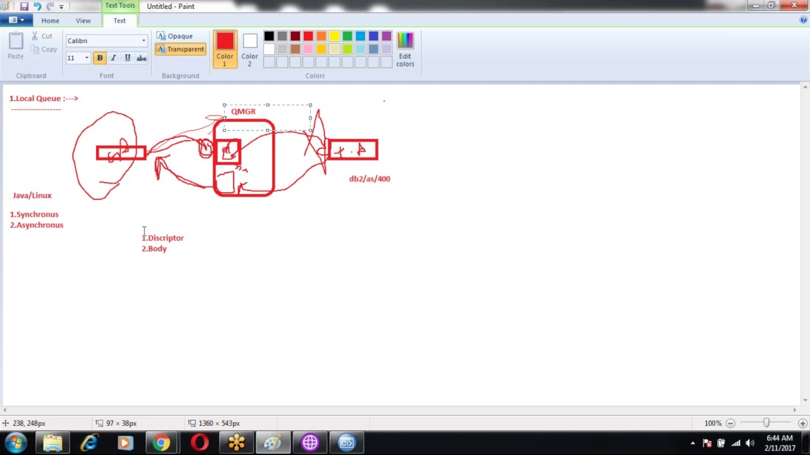Set text background to Transparent
This screenshot has width=810, height=455.
pos(180,49)
